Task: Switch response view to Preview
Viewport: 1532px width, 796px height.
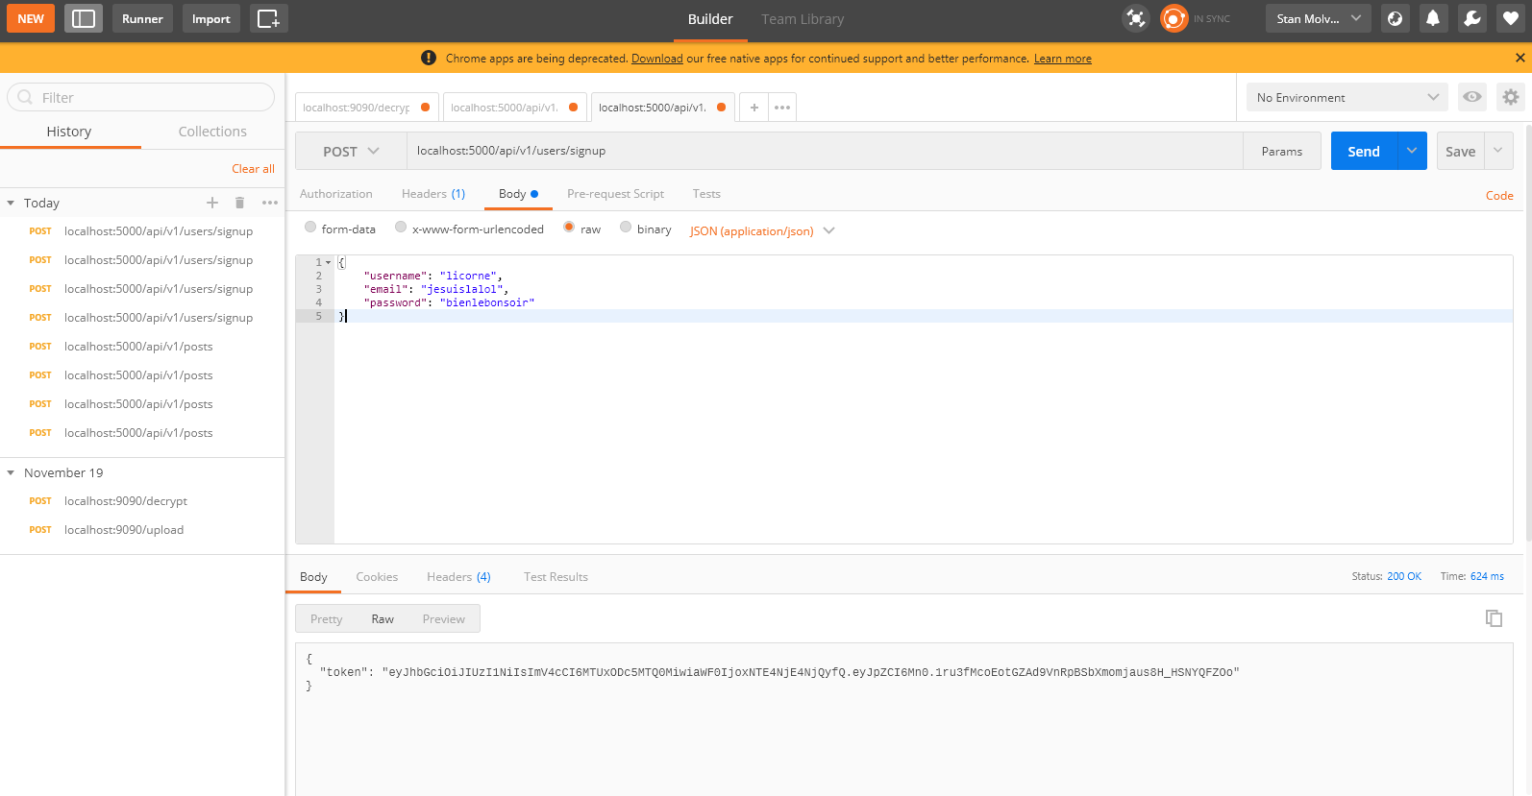Action: click(x=443, y=619)
